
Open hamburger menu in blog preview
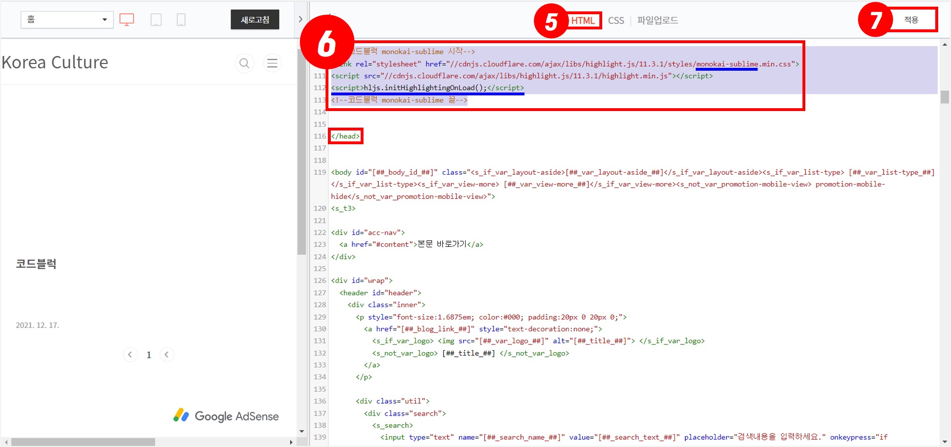coord(272,63)
